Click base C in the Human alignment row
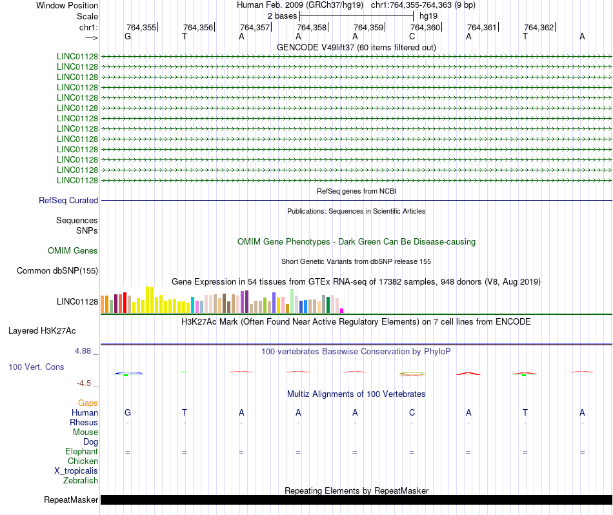The image size is (613, 515). (x=412, y=412)
